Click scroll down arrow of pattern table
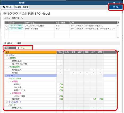Screen dimensions: 124x113 click(x=118, y=38)
